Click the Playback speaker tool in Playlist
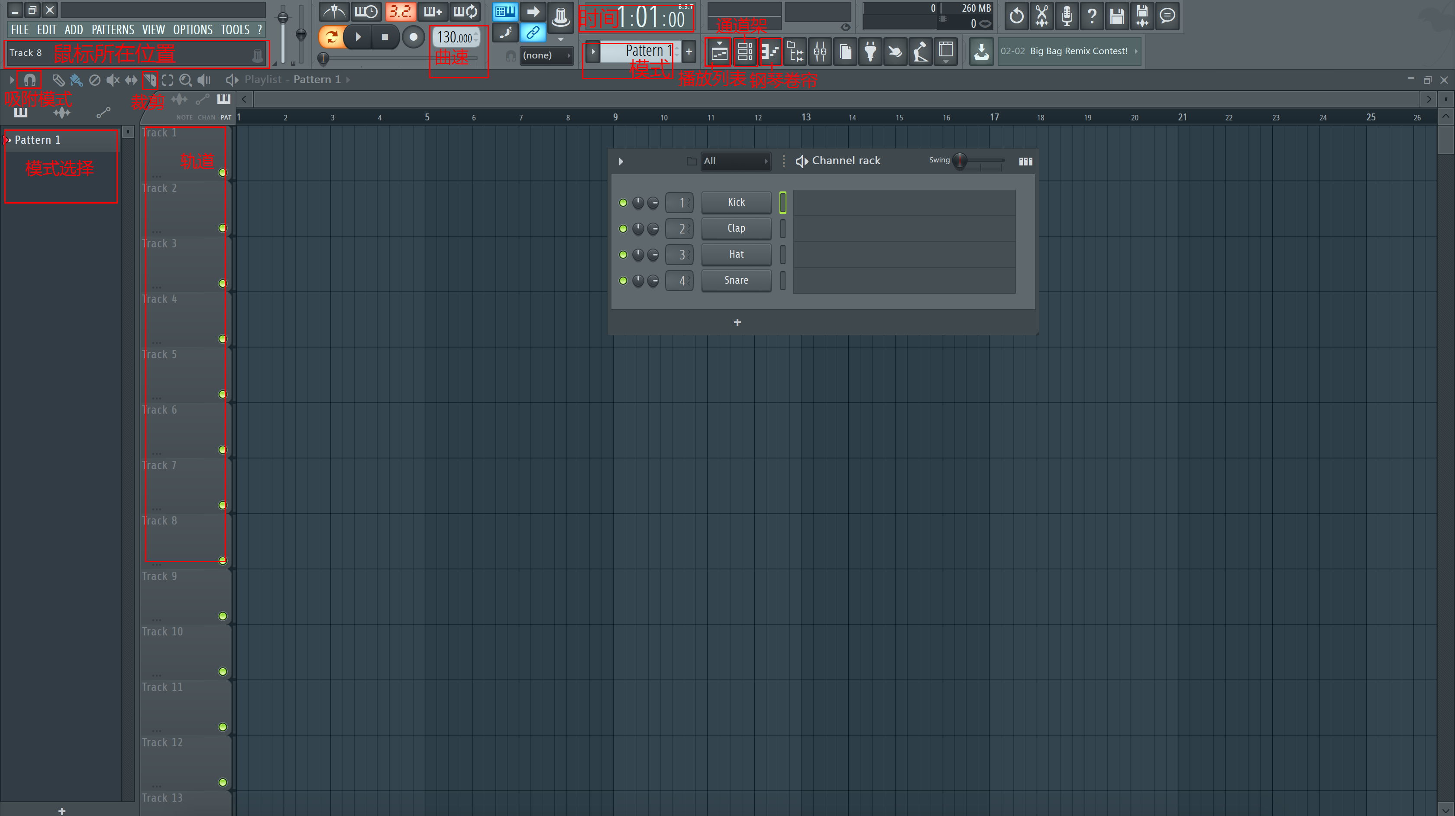1455x816 pixels. [x=204, y=80]
